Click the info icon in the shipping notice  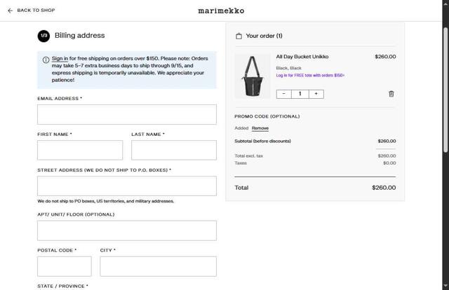point(46,60)
